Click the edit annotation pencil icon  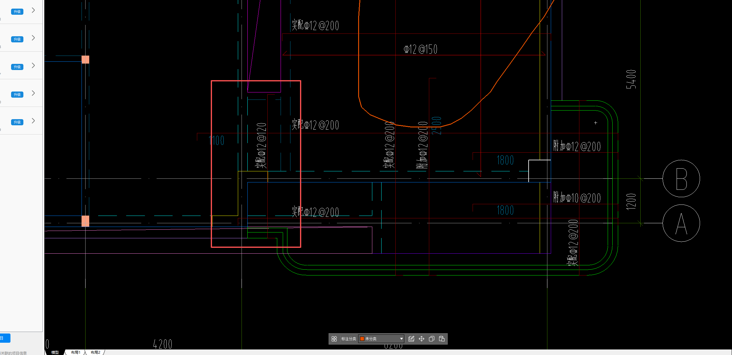[411, 339]
